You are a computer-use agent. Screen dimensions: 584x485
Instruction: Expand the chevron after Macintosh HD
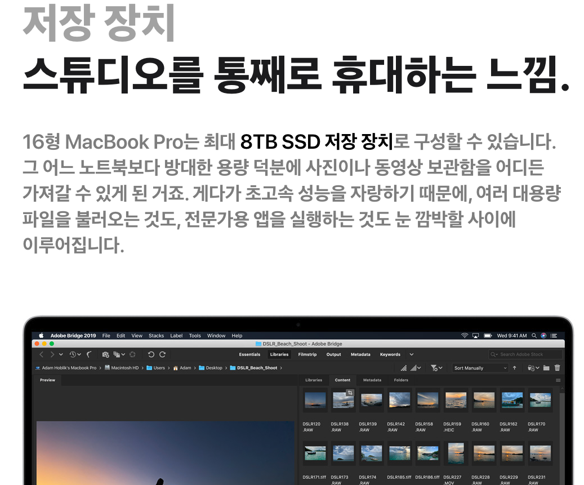tap(142, 368)
